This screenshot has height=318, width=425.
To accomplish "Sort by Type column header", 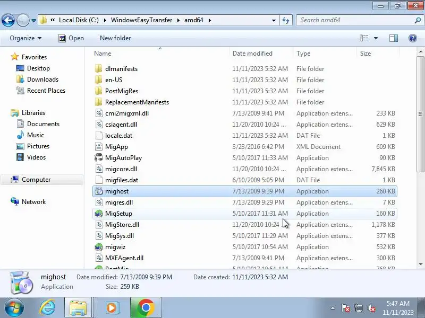I will [303, 54].
